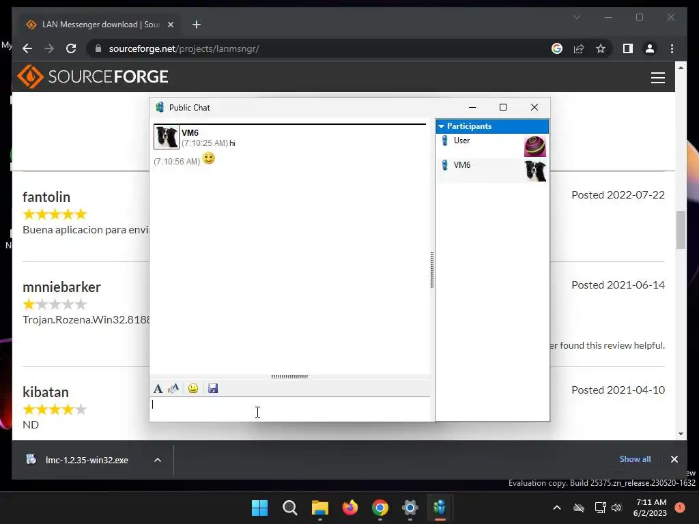Click User's purple avatar thumbnail
The image size is (699, 524).
(x=535, y=147)
